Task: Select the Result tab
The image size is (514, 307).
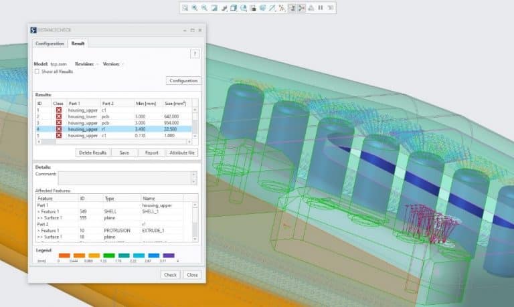Action: (79, 43)
